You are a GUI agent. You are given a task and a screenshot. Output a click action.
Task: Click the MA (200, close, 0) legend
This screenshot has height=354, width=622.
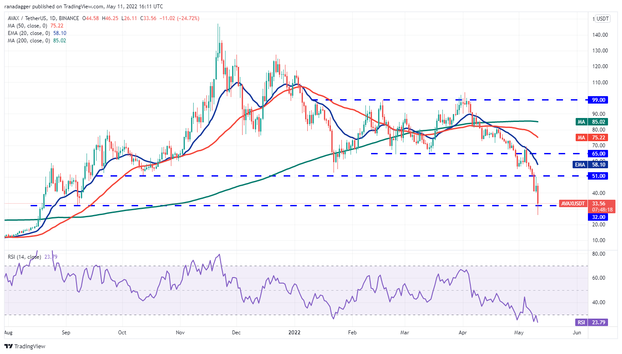tap(29, 41)
